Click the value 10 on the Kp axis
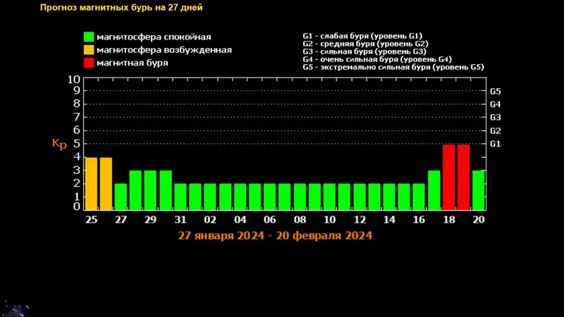Viewport: 564px width, 317px height. pyautogui.click(x=73, y=80)
